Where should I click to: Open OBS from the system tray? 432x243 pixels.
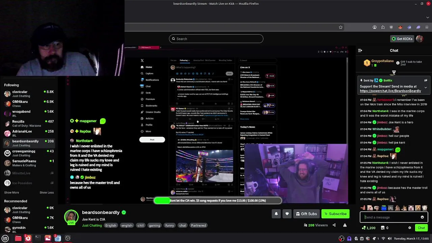pos(342,239)
